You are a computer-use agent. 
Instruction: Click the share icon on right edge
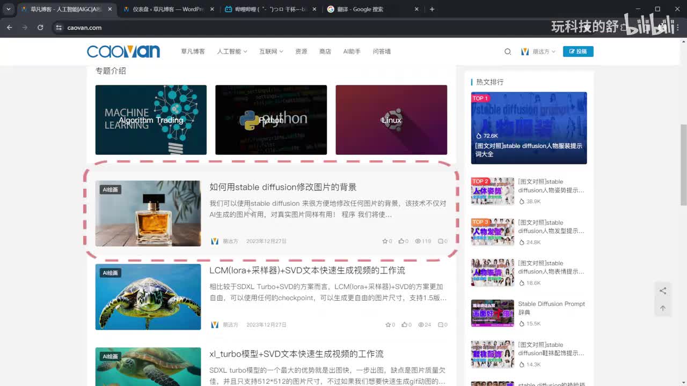pos(663,291)
